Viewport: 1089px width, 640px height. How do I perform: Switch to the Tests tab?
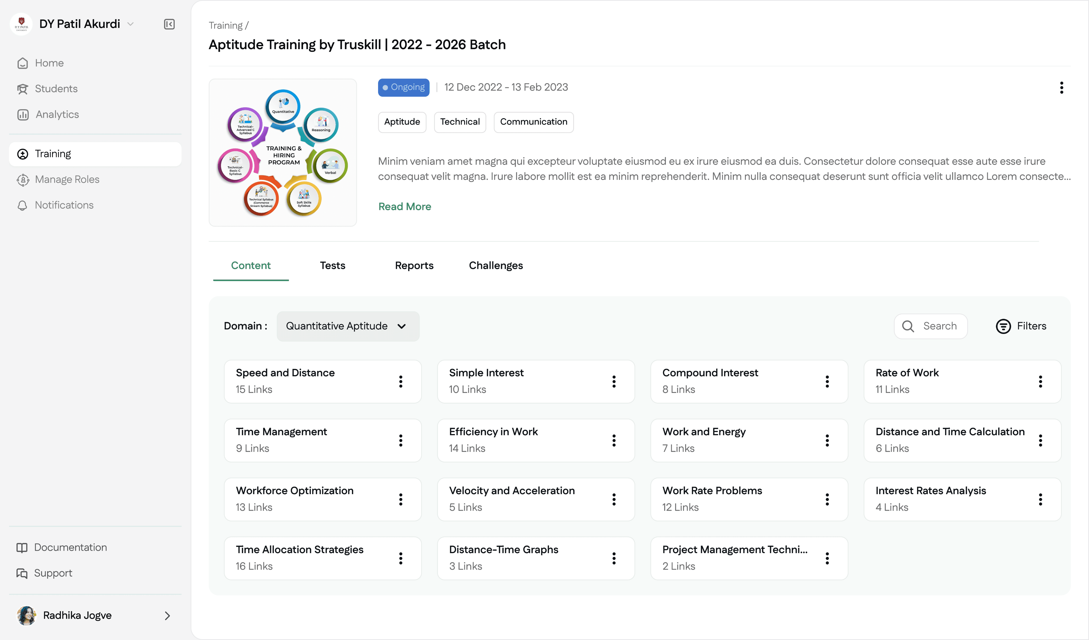(x=332, y=266)
